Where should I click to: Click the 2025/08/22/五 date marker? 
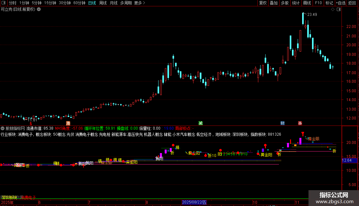pos(194,202)
